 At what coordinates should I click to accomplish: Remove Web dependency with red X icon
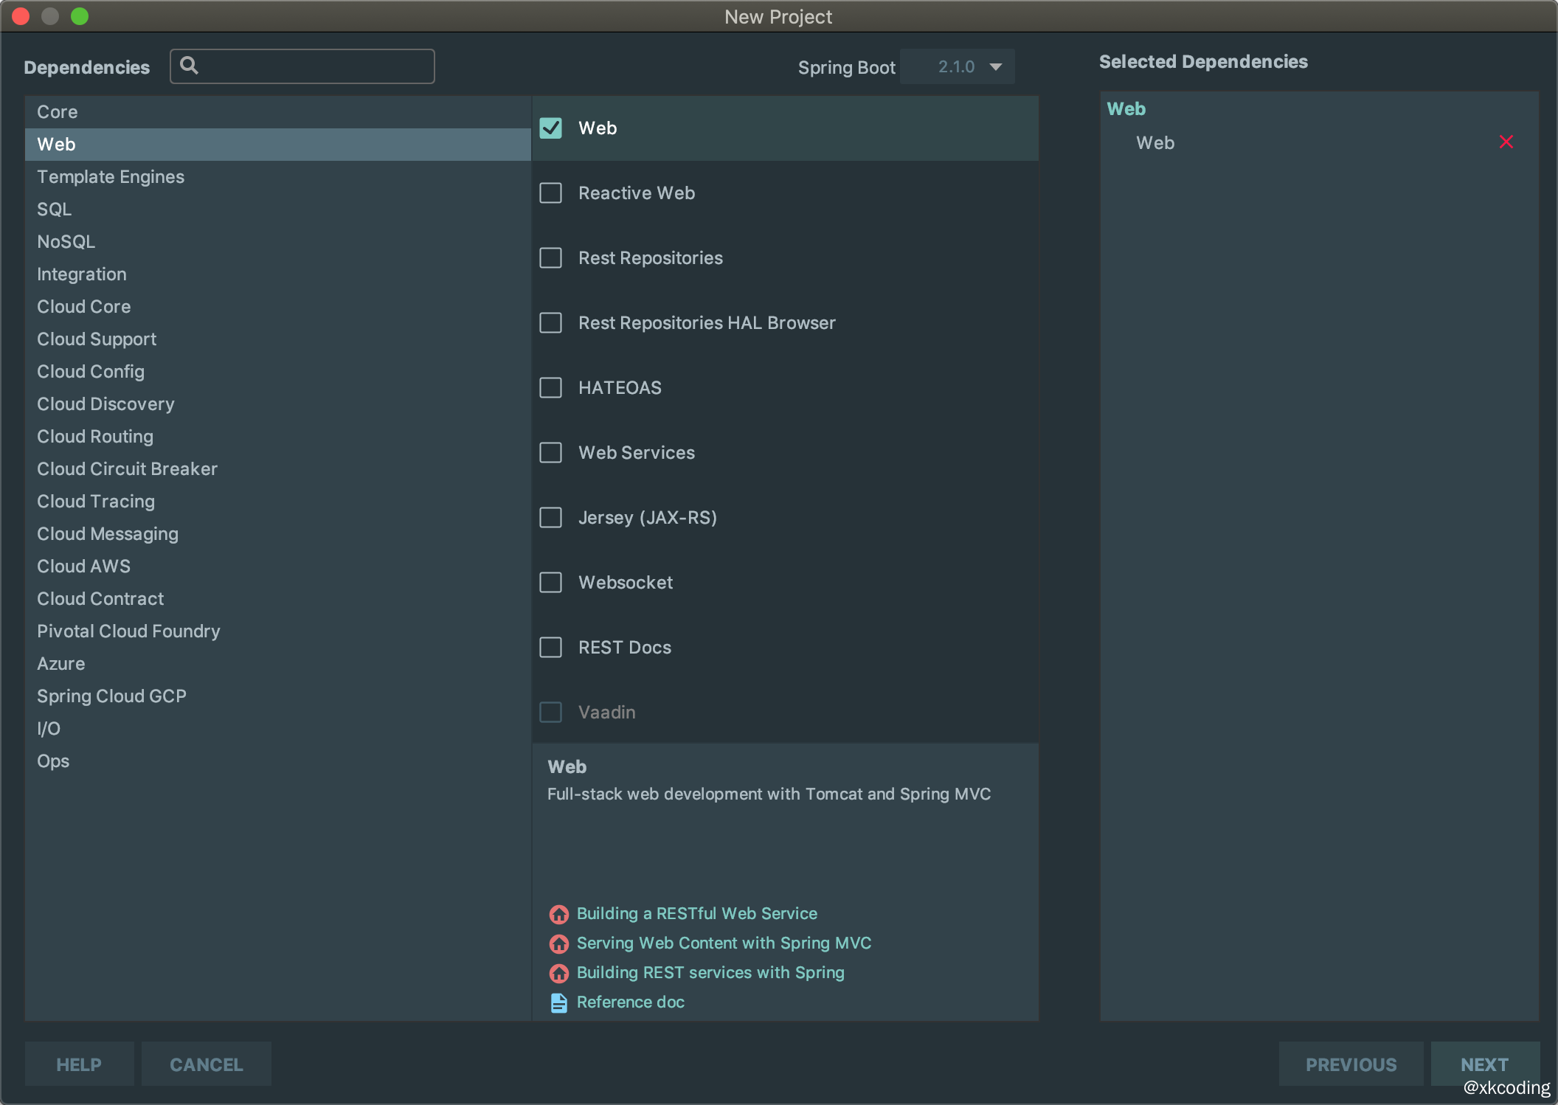pos(1506,142)
